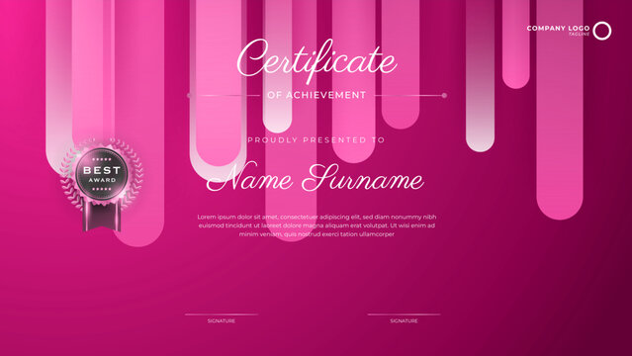Click the 'minim veniam, quis nostrud' line

[x=316, y=233]
